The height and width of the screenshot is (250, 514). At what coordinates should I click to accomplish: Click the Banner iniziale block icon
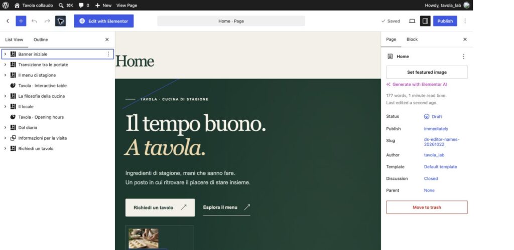(x=13, y=54)
